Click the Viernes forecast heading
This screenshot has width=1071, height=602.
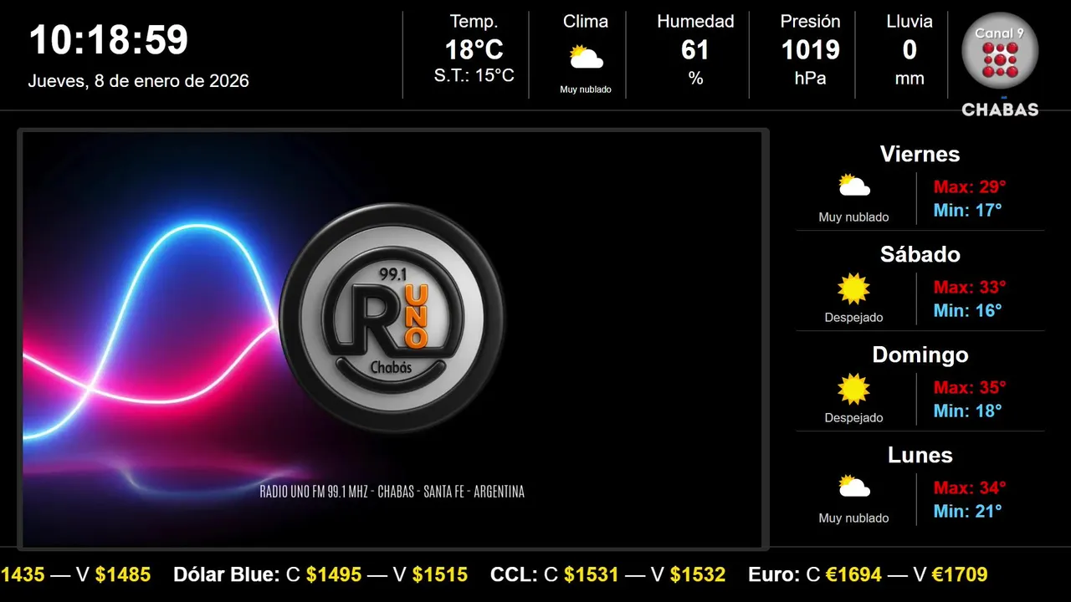click(x=920, y=154)
